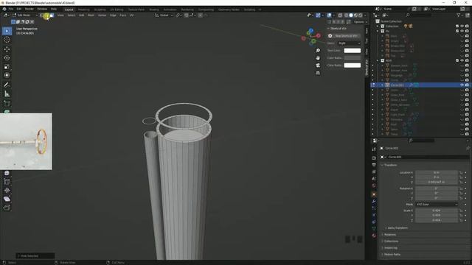Enable vertex select mode
472x265 pixels.
click(x=42, y=15)
